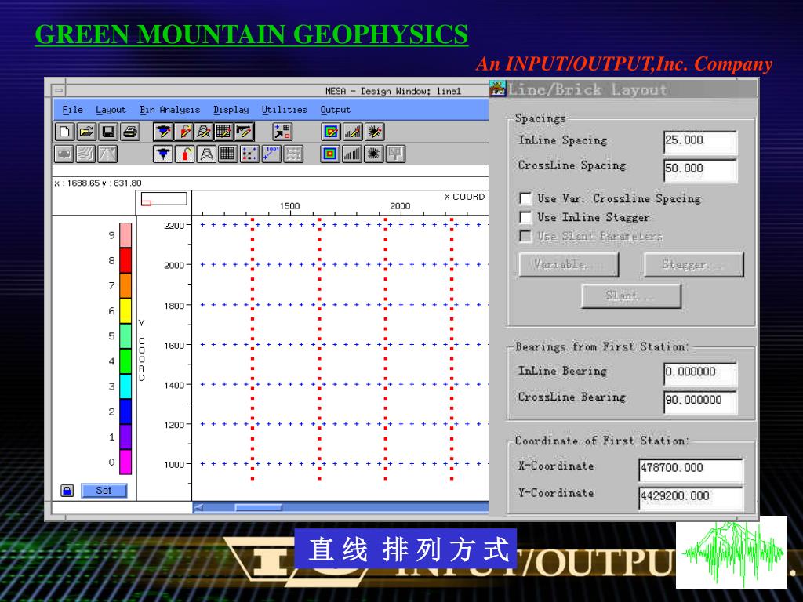Select the magenta color swatch level 0
The height and width of the screenshot is (602, 803).
click(x=125, y=462)
